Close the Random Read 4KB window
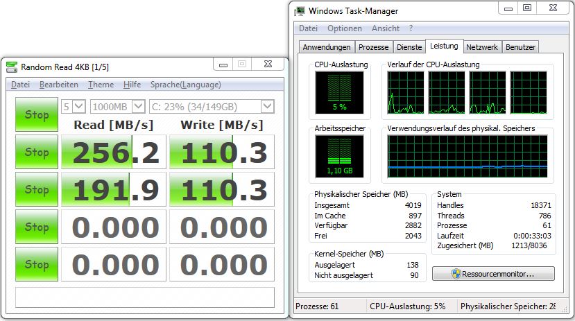575x321 pixels. coord(268,64)
